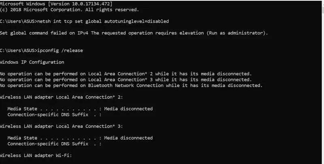
Task: Click the Microsoft Corporation copyright line
Action: pyautogui.click(x=69, y=10)
